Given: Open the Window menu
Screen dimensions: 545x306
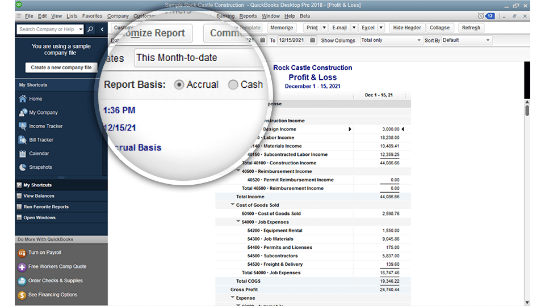Looking at the screenshot, I should [x=270, y=16].
